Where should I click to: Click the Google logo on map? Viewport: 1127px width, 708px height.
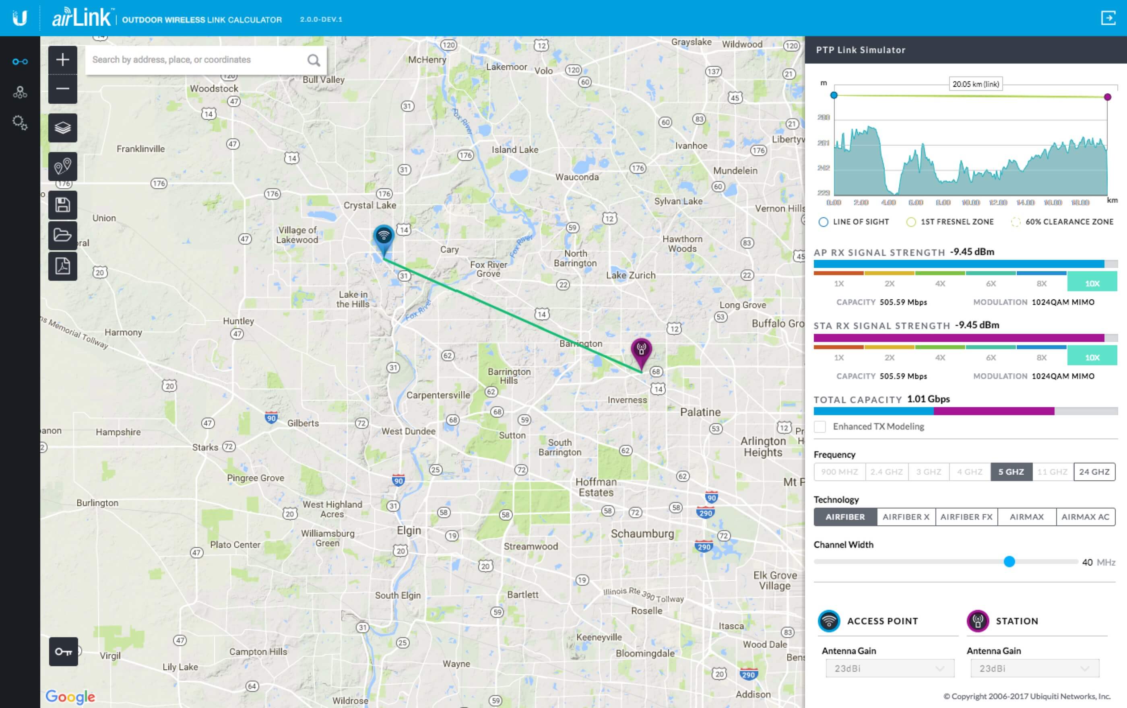pos(70,696)
